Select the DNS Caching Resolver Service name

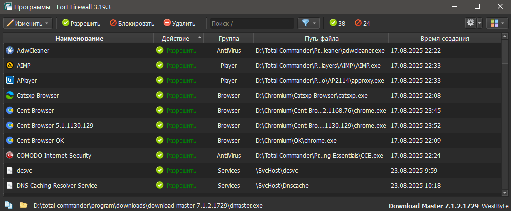57,185
